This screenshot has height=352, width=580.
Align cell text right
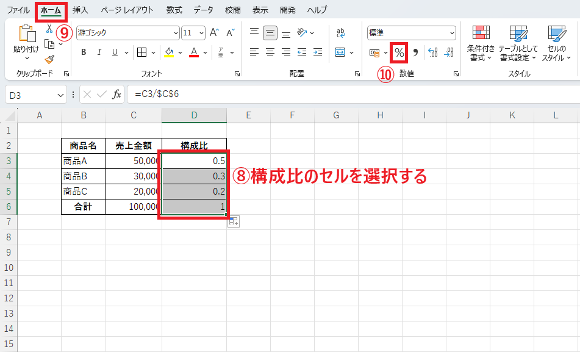286,52
